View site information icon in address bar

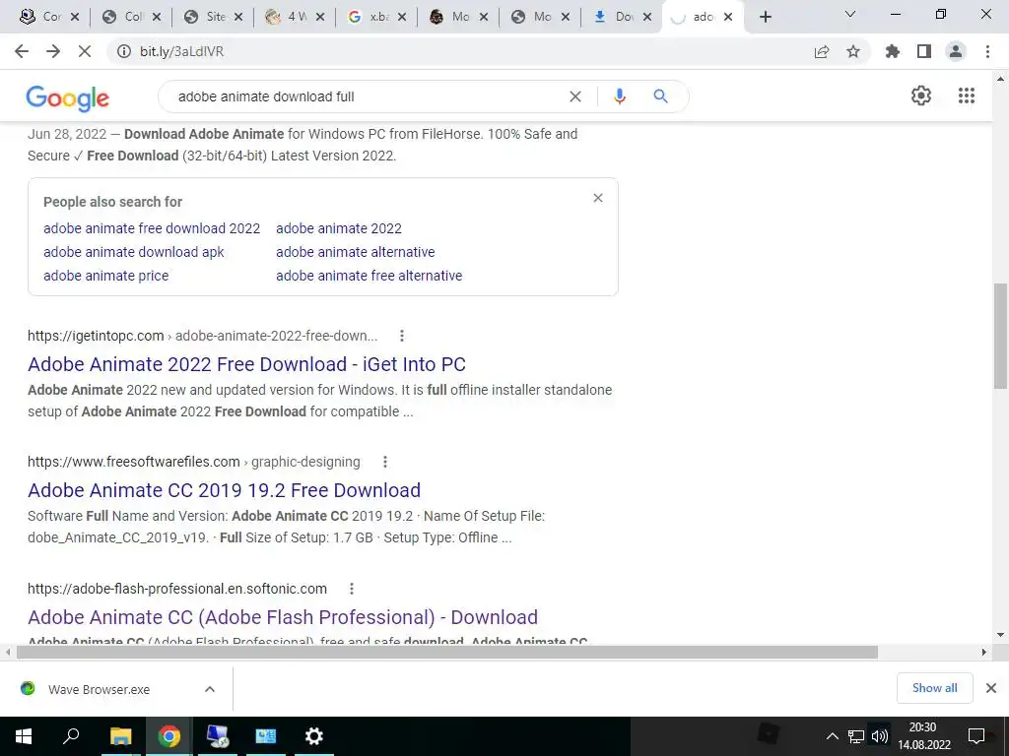click(123, 51)
